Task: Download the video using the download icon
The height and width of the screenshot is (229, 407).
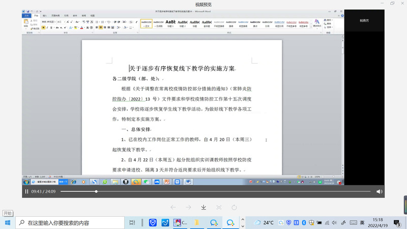Action: (204, 207)
